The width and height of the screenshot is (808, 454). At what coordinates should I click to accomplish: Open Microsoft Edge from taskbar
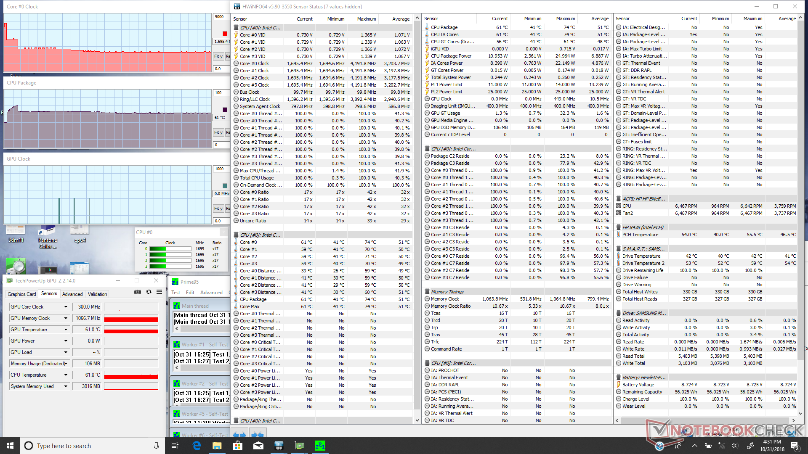tap(197, 446)
